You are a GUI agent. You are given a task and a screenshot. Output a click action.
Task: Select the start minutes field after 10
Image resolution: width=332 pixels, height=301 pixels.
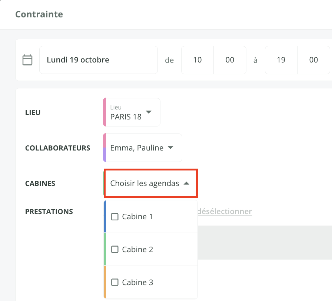tap(230, 60)
